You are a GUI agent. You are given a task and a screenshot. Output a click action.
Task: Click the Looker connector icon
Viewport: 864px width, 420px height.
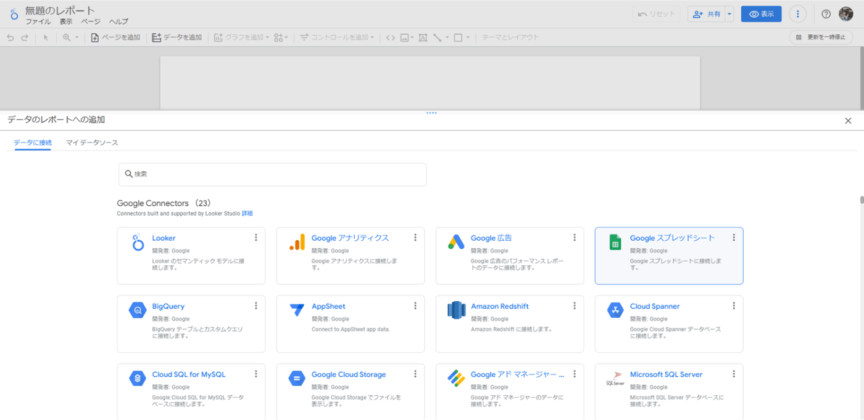[x=138, y=243]
